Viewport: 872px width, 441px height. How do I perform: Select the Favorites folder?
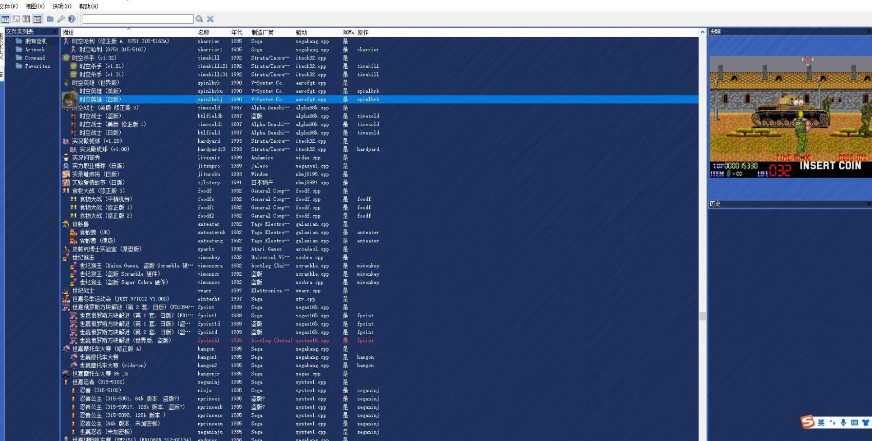pyautogui.click(x=37, y=66)
